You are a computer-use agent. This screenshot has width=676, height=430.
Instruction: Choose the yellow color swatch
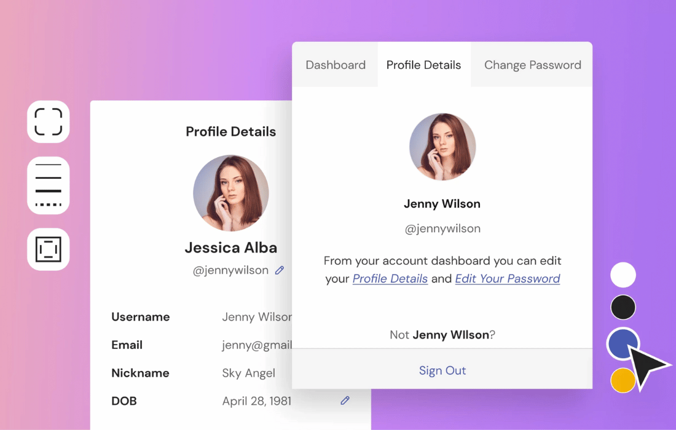623,380
